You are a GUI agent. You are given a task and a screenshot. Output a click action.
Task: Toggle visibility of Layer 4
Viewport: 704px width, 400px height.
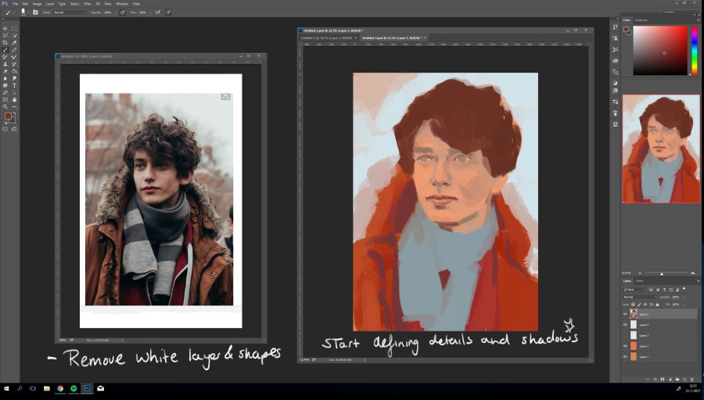click(x=625, y=325)
